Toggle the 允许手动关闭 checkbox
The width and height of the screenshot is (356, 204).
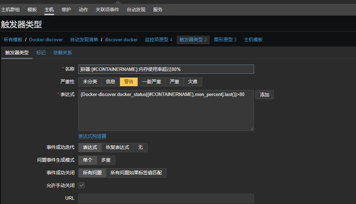pos(82,185)
